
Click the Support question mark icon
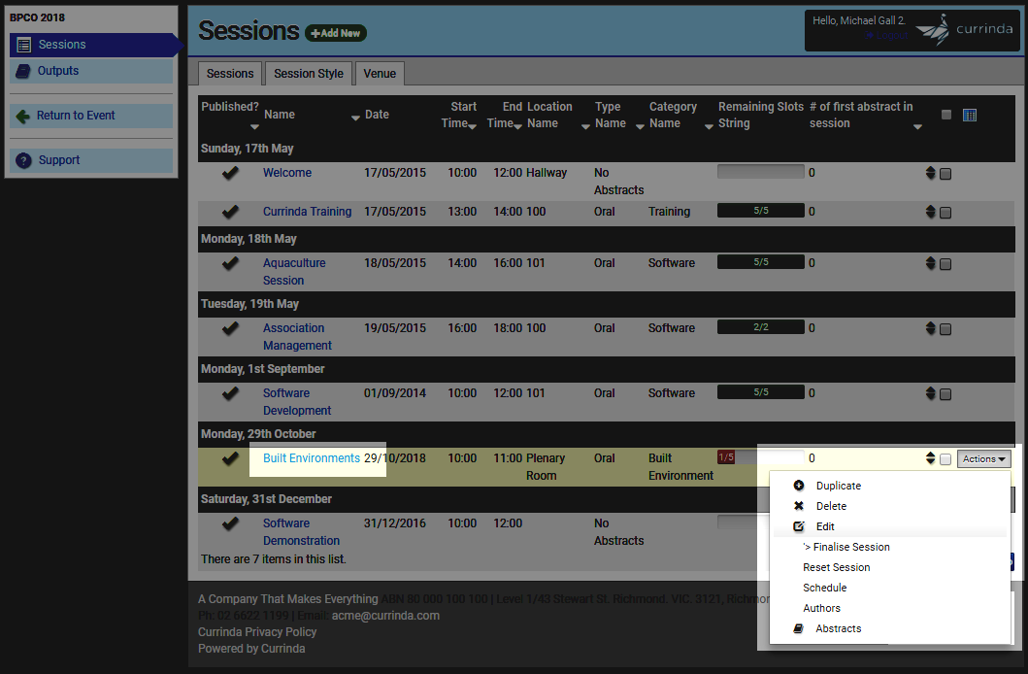pyautogui.click(x=23, y=160)
